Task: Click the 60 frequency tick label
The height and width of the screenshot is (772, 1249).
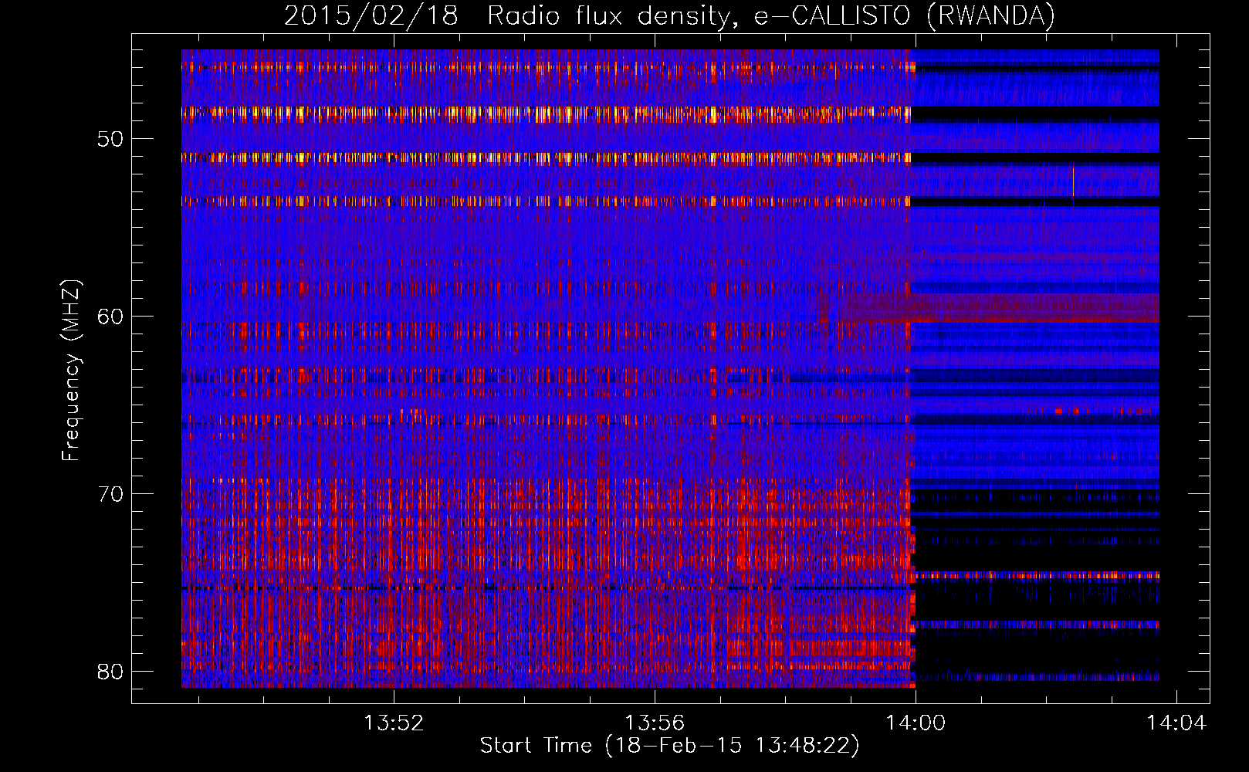Action: tap(110, 317)
